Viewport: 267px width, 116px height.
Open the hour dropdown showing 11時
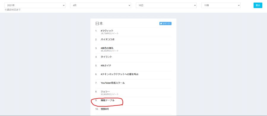(221, 5)
